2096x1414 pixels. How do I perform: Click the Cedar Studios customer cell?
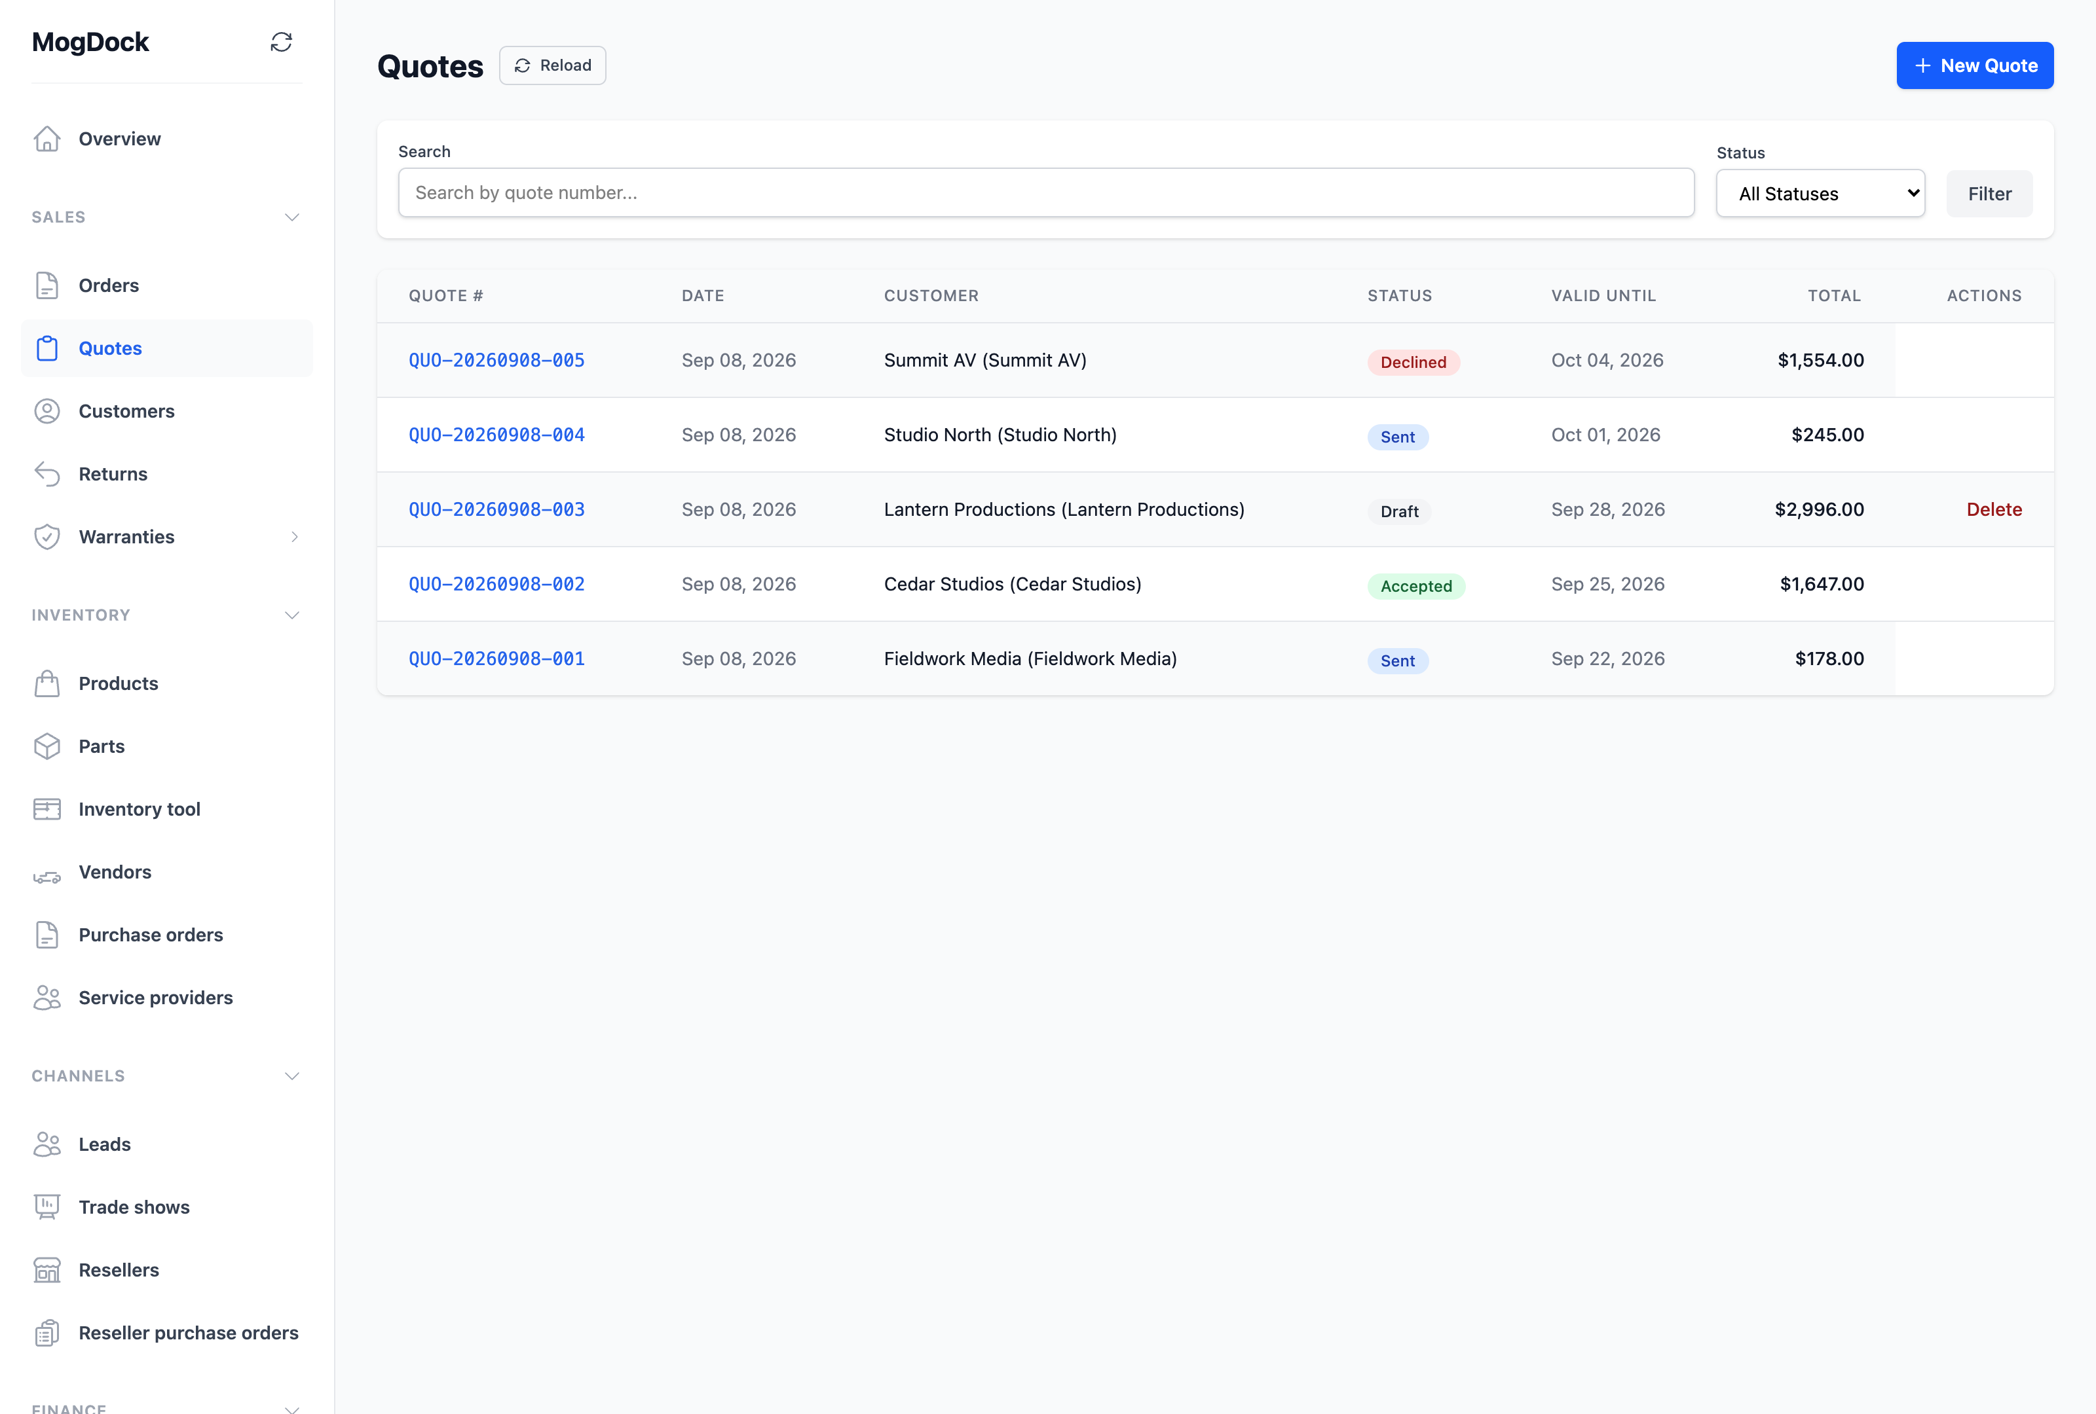coord(1012,584)
